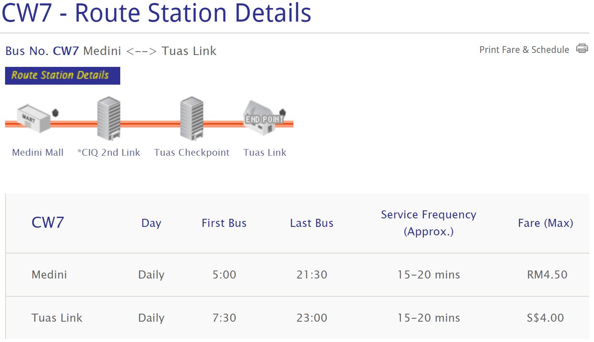Select the Tuas Link row in schedule table
594x342 pixels.
point(57,318)
